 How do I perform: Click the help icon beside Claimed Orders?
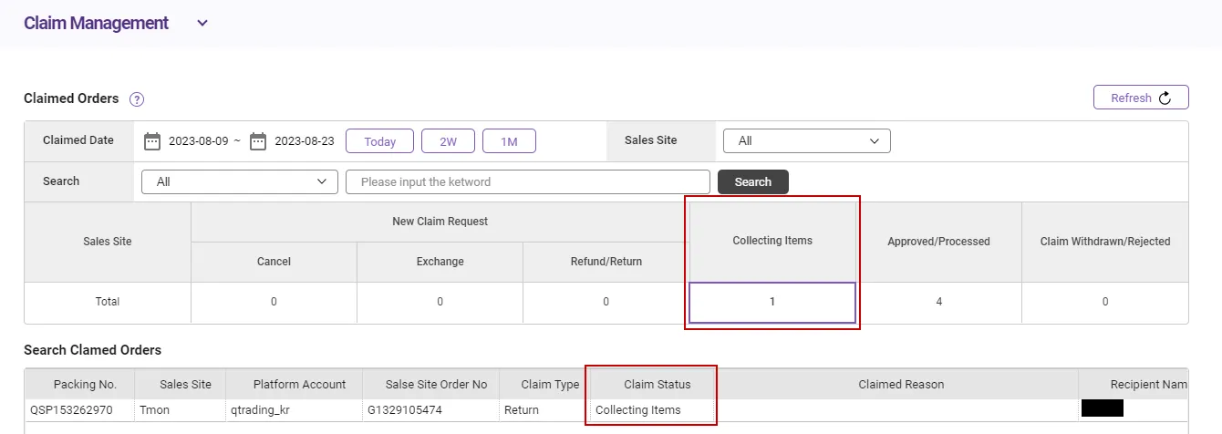137,99
